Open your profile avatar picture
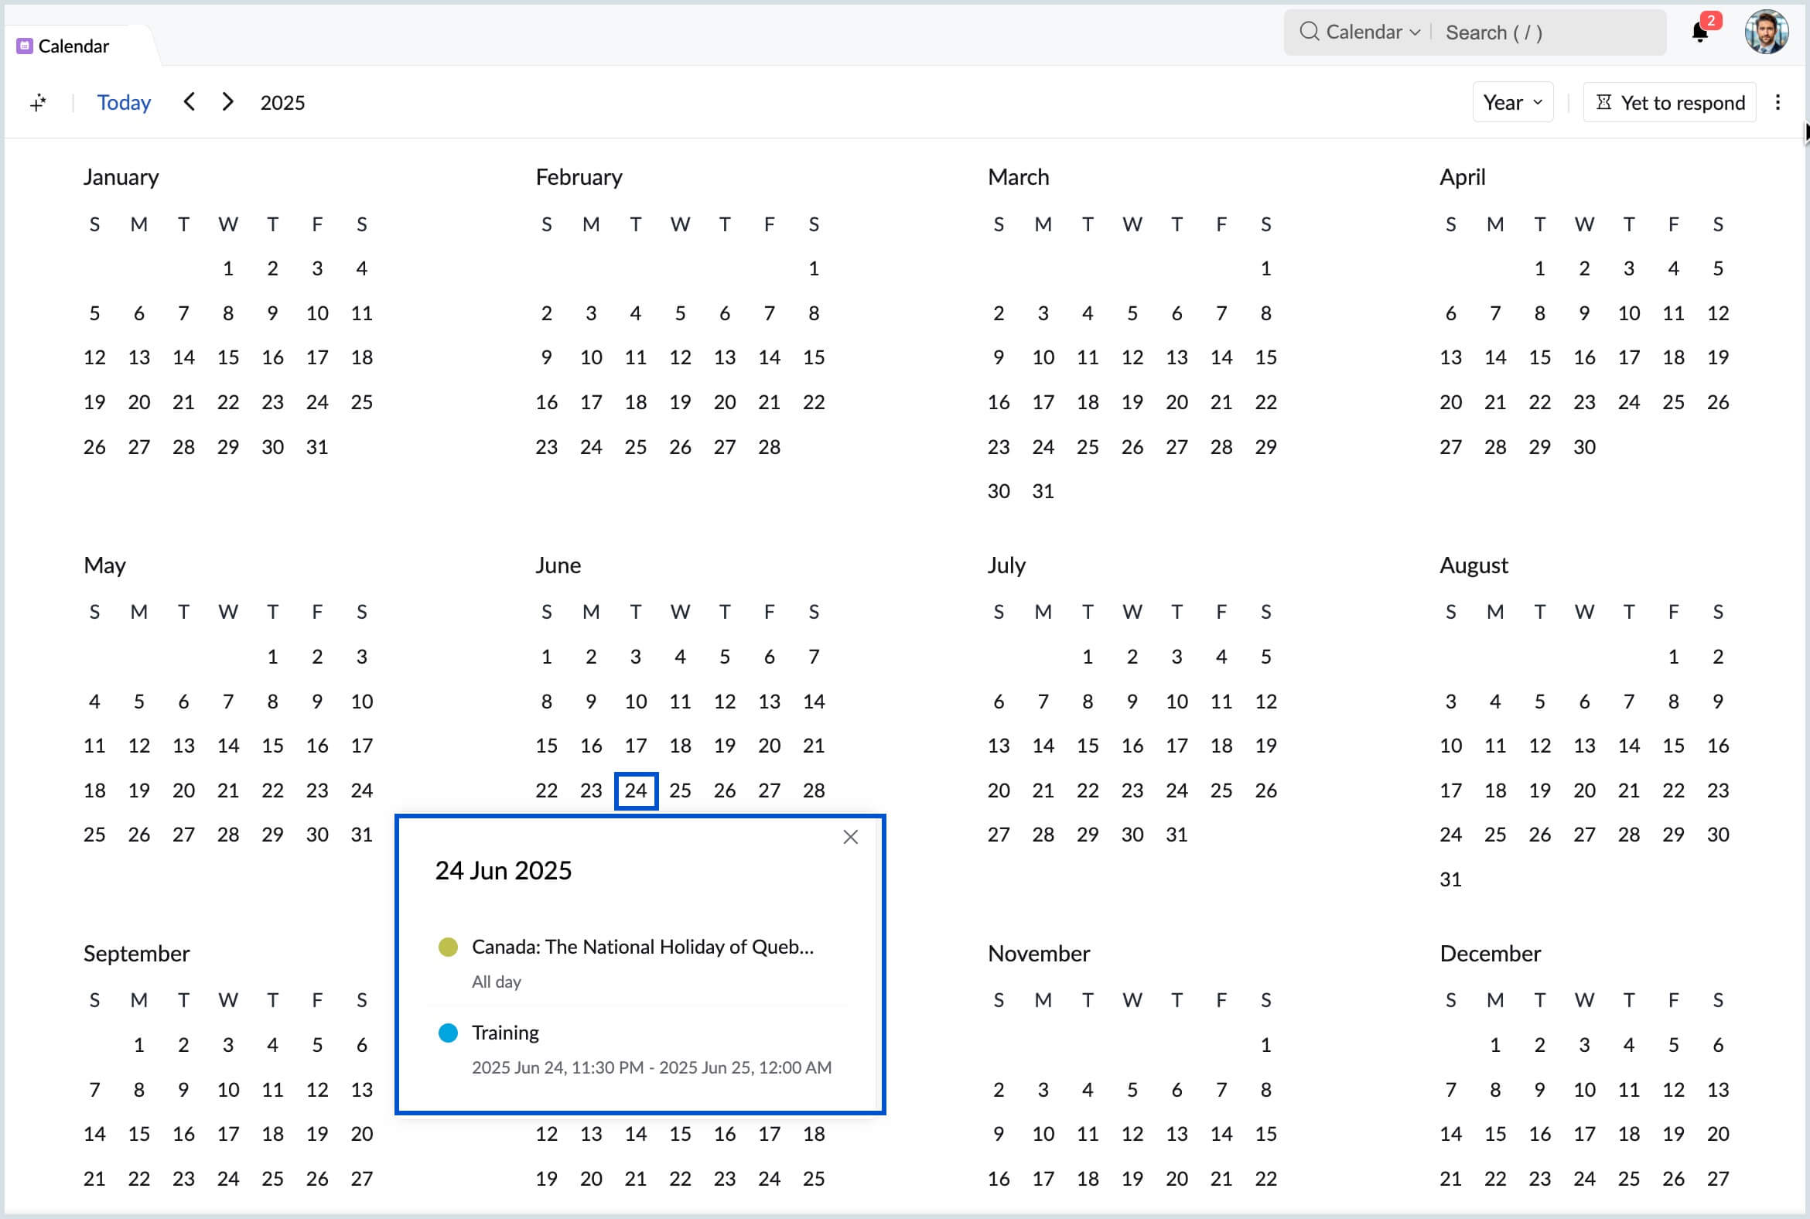Viewport: 1810px width, 1219px height. point(1767,32)
